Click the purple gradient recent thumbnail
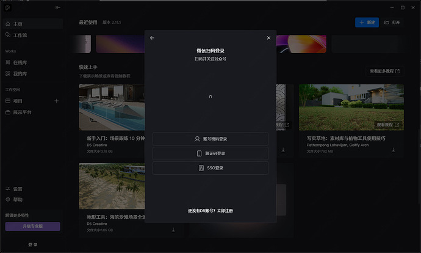Screen dimensions: 421x253 [120, 44]
